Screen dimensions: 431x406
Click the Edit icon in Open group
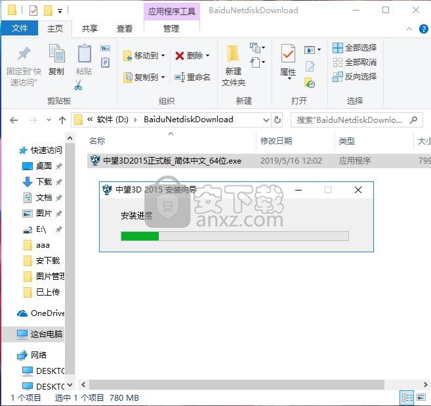click(310, 66)
